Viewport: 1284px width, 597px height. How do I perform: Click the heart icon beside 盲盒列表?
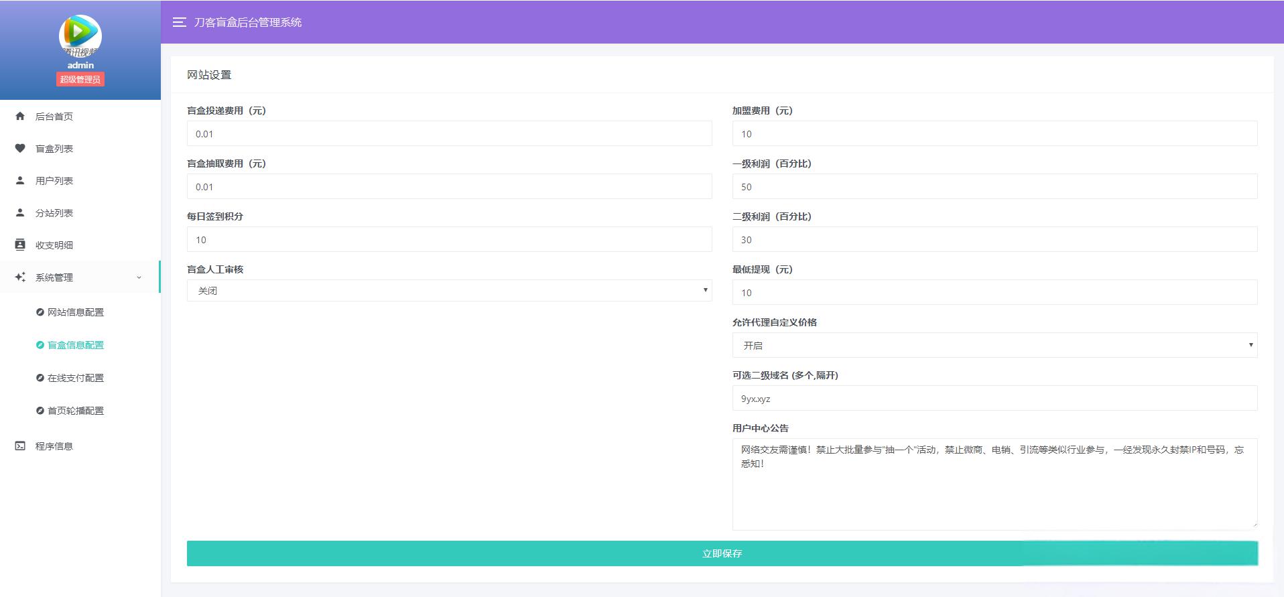[20, 148]
